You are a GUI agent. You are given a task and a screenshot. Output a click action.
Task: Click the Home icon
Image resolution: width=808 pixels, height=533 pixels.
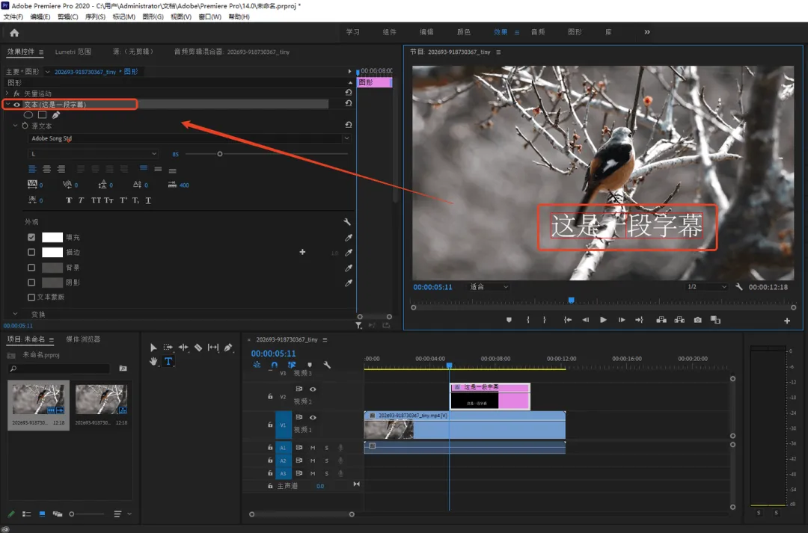point(14,33)
